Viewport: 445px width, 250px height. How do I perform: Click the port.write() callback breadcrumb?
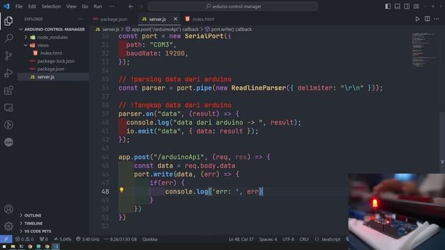pos(228,29)
